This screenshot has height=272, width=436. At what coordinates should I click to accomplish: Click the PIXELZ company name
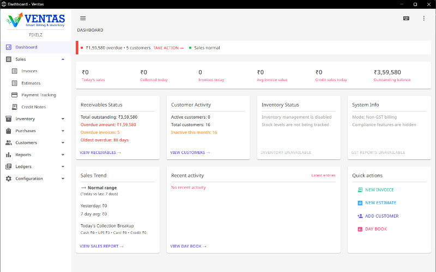point(35,35)
